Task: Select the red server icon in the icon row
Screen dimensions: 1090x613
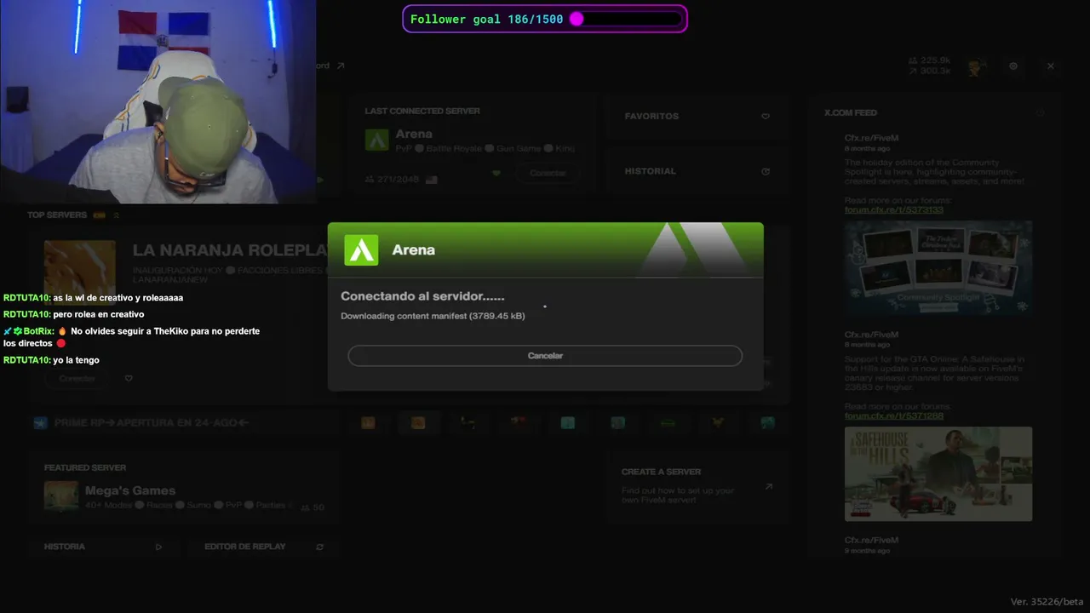Action: click(x=518, y=422)
